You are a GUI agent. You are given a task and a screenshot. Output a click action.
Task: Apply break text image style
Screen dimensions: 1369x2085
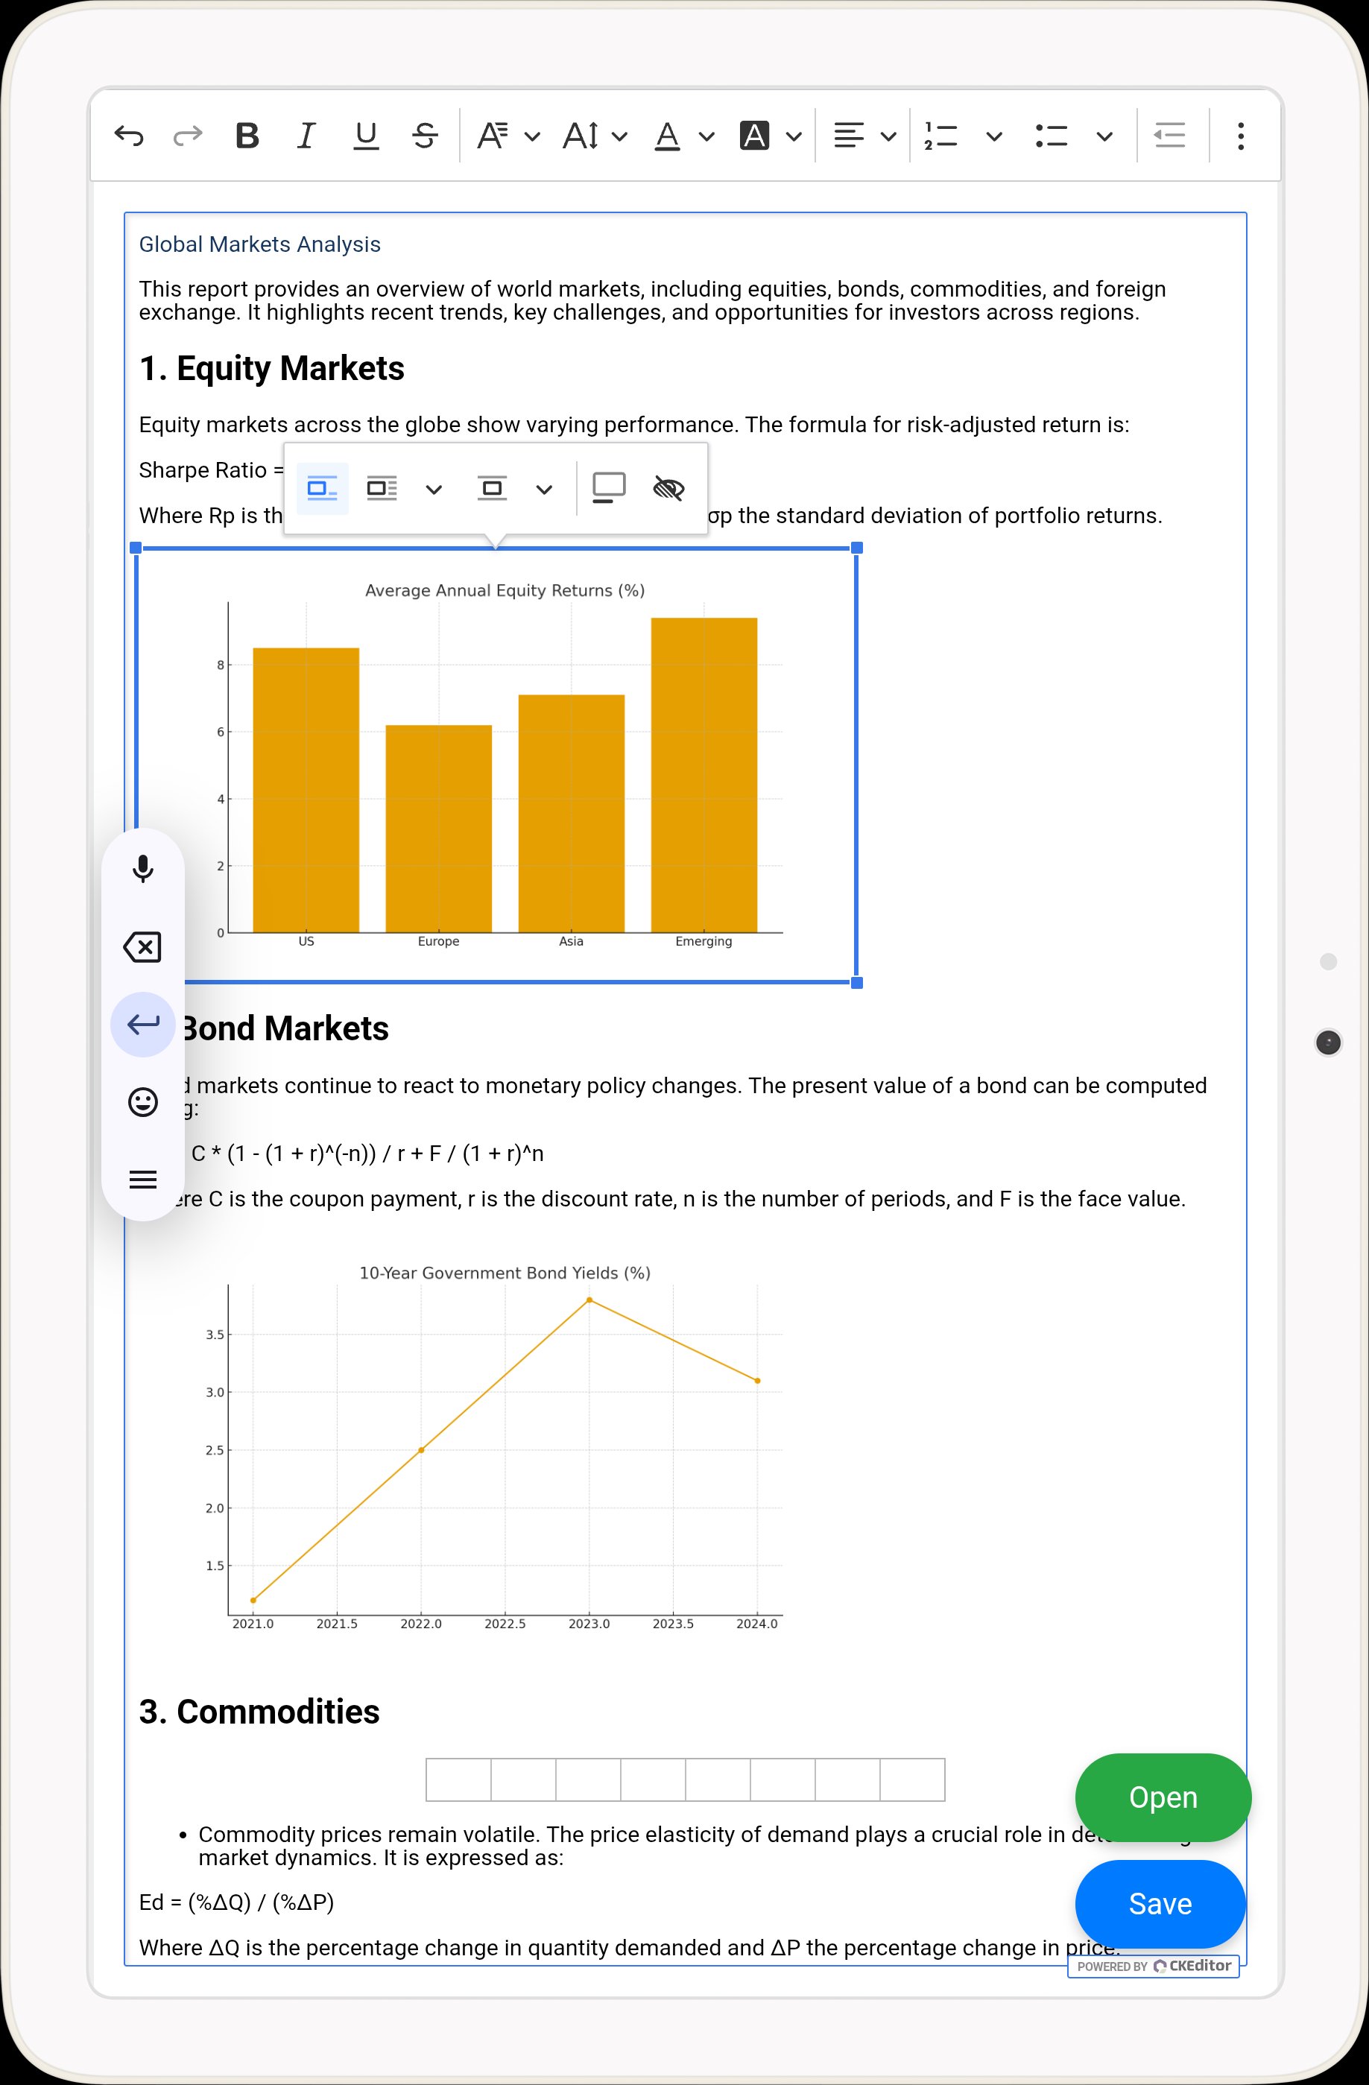(x=493, y=488)
